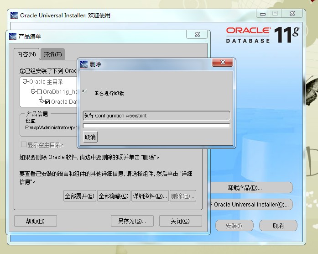Expand the Oracle Database tree node
Viewport: 318px width, 254px height.
tap(41, 101)
